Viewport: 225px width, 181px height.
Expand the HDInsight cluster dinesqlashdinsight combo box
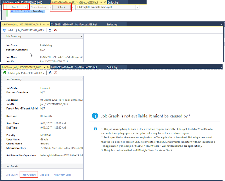click(137, 7)
